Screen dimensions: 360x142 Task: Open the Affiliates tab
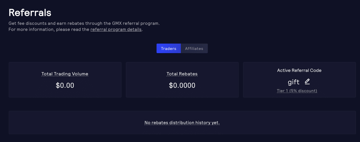click(194, 48)
